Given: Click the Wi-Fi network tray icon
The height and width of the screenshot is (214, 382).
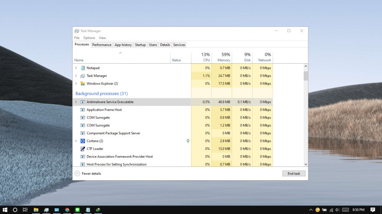Looking at the screenshot, I should 331,210.
